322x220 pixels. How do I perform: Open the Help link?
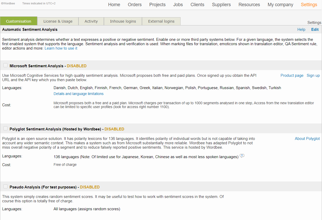(301, 29)
